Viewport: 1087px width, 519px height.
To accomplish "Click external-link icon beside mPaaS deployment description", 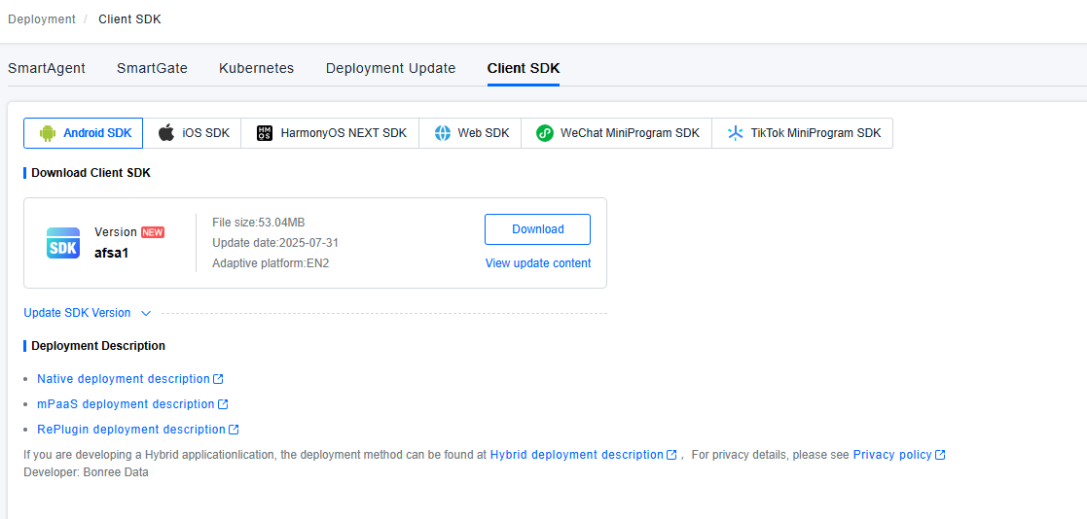I will [x=223, y=404].
